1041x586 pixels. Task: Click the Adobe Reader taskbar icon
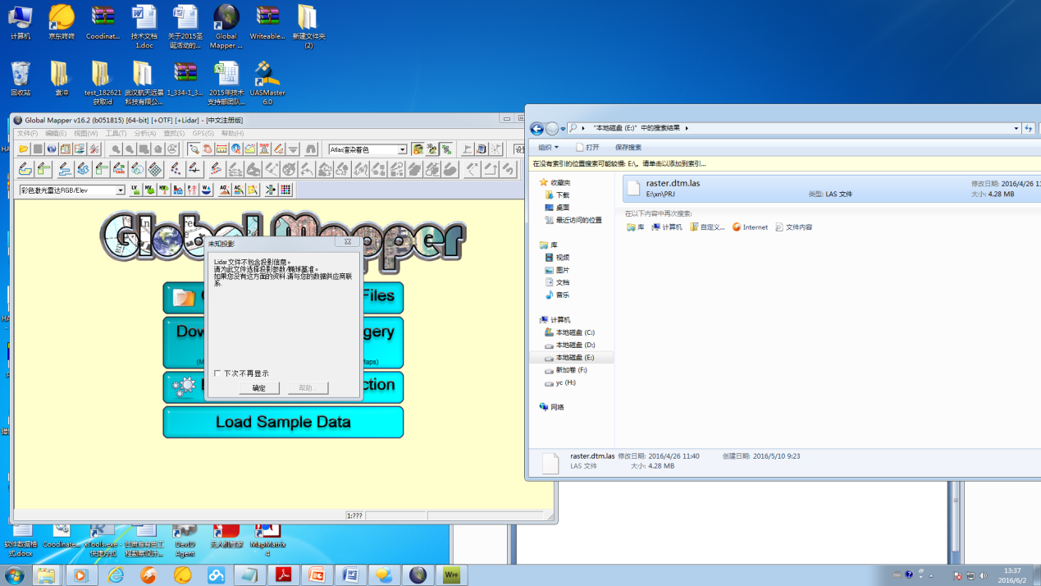(283, 575)
